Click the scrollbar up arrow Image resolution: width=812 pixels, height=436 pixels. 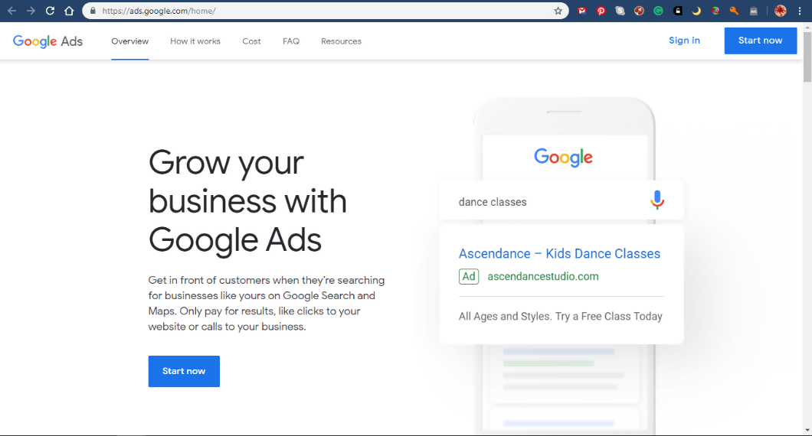pos(807,26)
